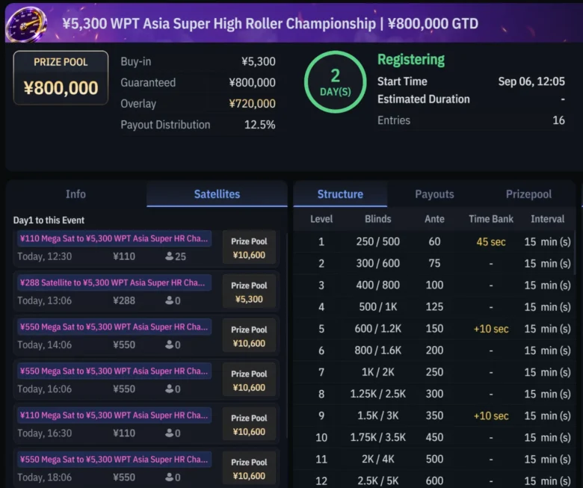Click Prize Pool ¥10,600 for the 14:06 satellite
Viewport: 583px width, 488px height.
[249, 336]
